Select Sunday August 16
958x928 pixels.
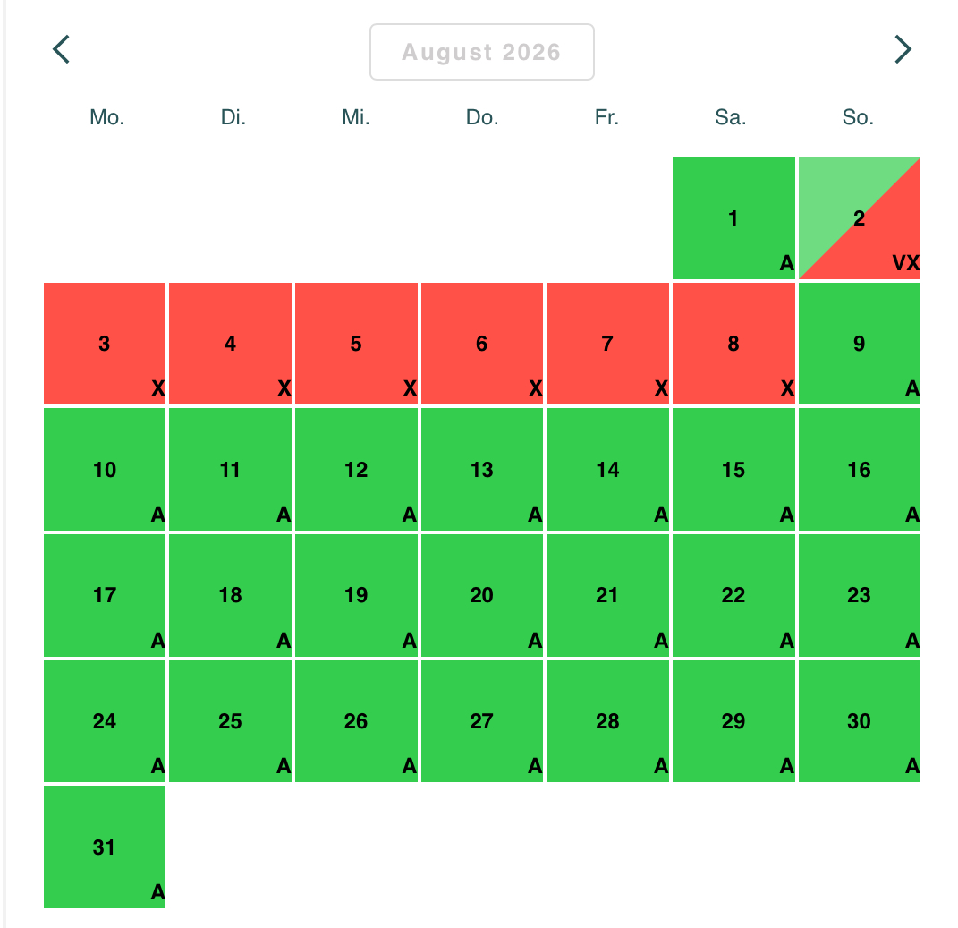tap(859, 470)
